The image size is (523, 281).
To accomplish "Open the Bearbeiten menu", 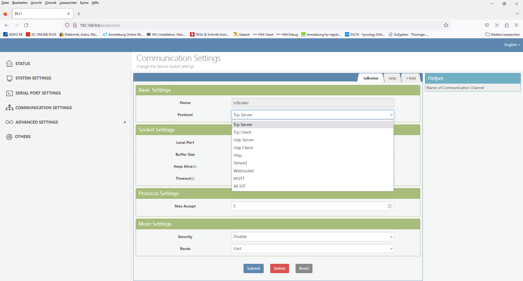I will (x=20, y=3).
